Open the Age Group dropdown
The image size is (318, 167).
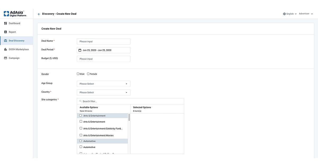point(103,84)
